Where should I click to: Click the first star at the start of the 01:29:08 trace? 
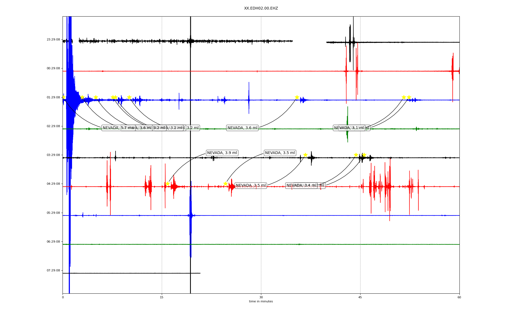(x=63, y=97)
